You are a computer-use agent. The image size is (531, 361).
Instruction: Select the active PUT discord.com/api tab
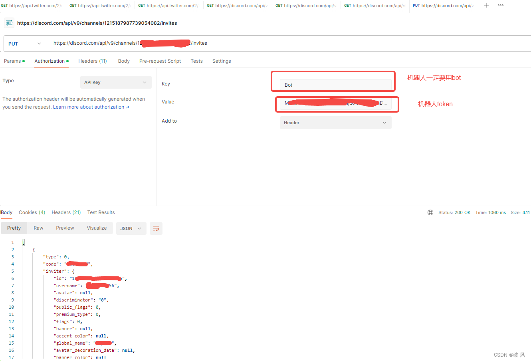tap(443, 6)
